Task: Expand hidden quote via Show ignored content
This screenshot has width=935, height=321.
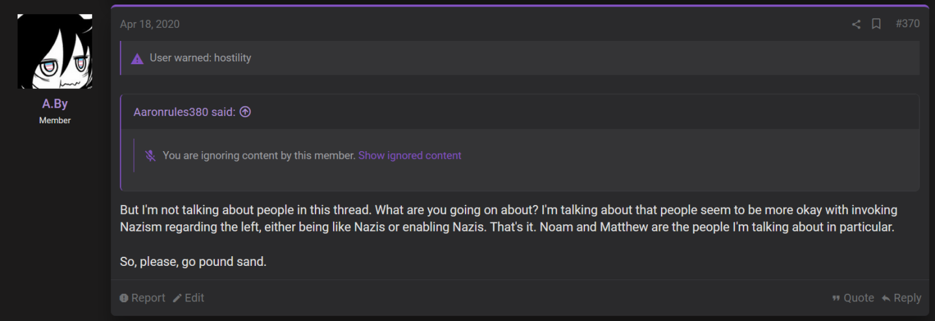Action: pos(410,156)
